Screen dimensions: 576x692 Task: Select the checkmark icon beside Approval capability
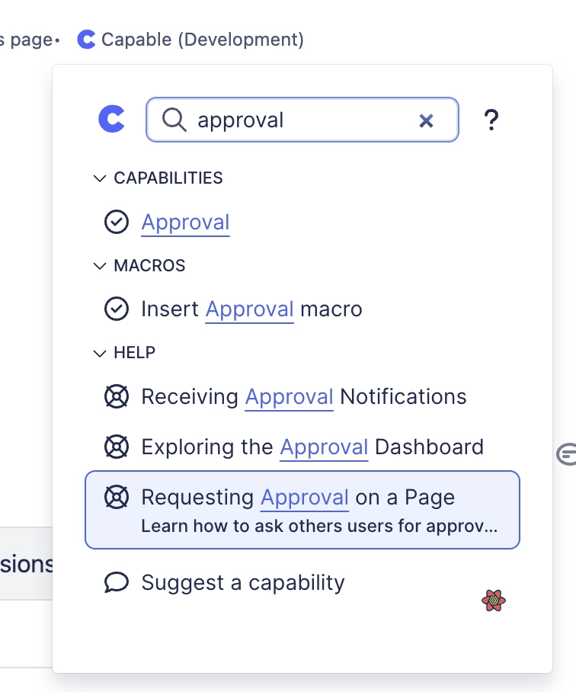(x=116, y=222)
